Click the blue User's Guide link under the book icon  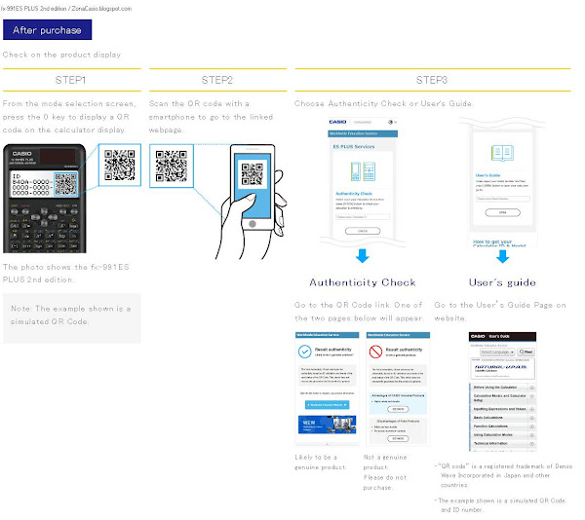488,175
